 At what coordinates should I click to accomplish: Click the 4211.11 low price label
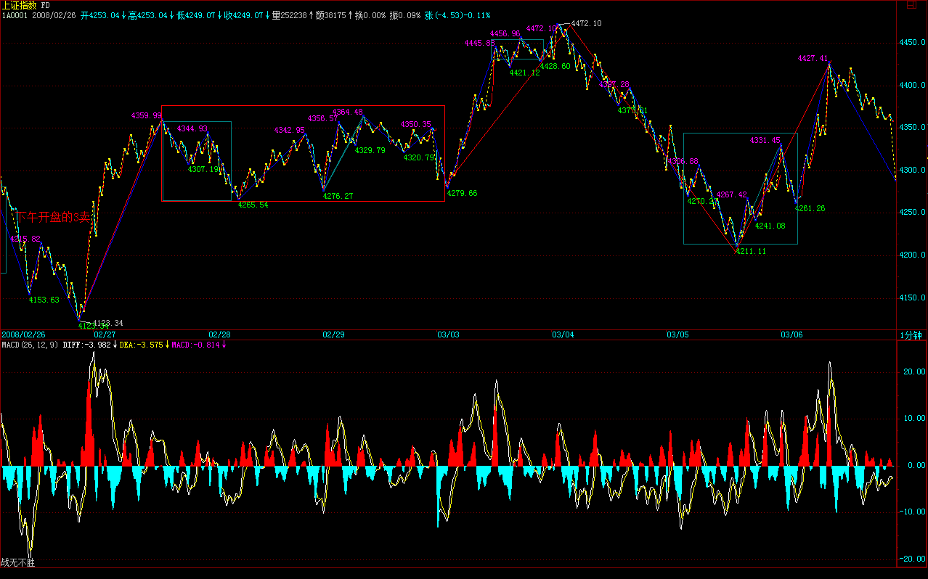[x=751, y=251]
